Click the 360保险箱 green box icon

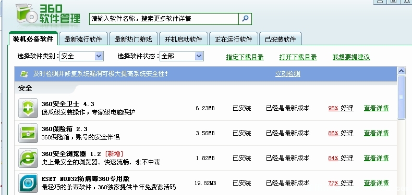click(28, 133)
